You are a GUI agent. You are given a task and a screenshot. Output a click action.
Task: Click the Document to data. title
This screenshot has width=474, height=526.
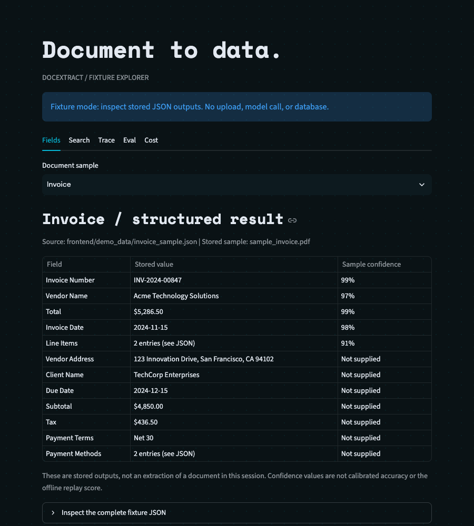pos(161,50)
